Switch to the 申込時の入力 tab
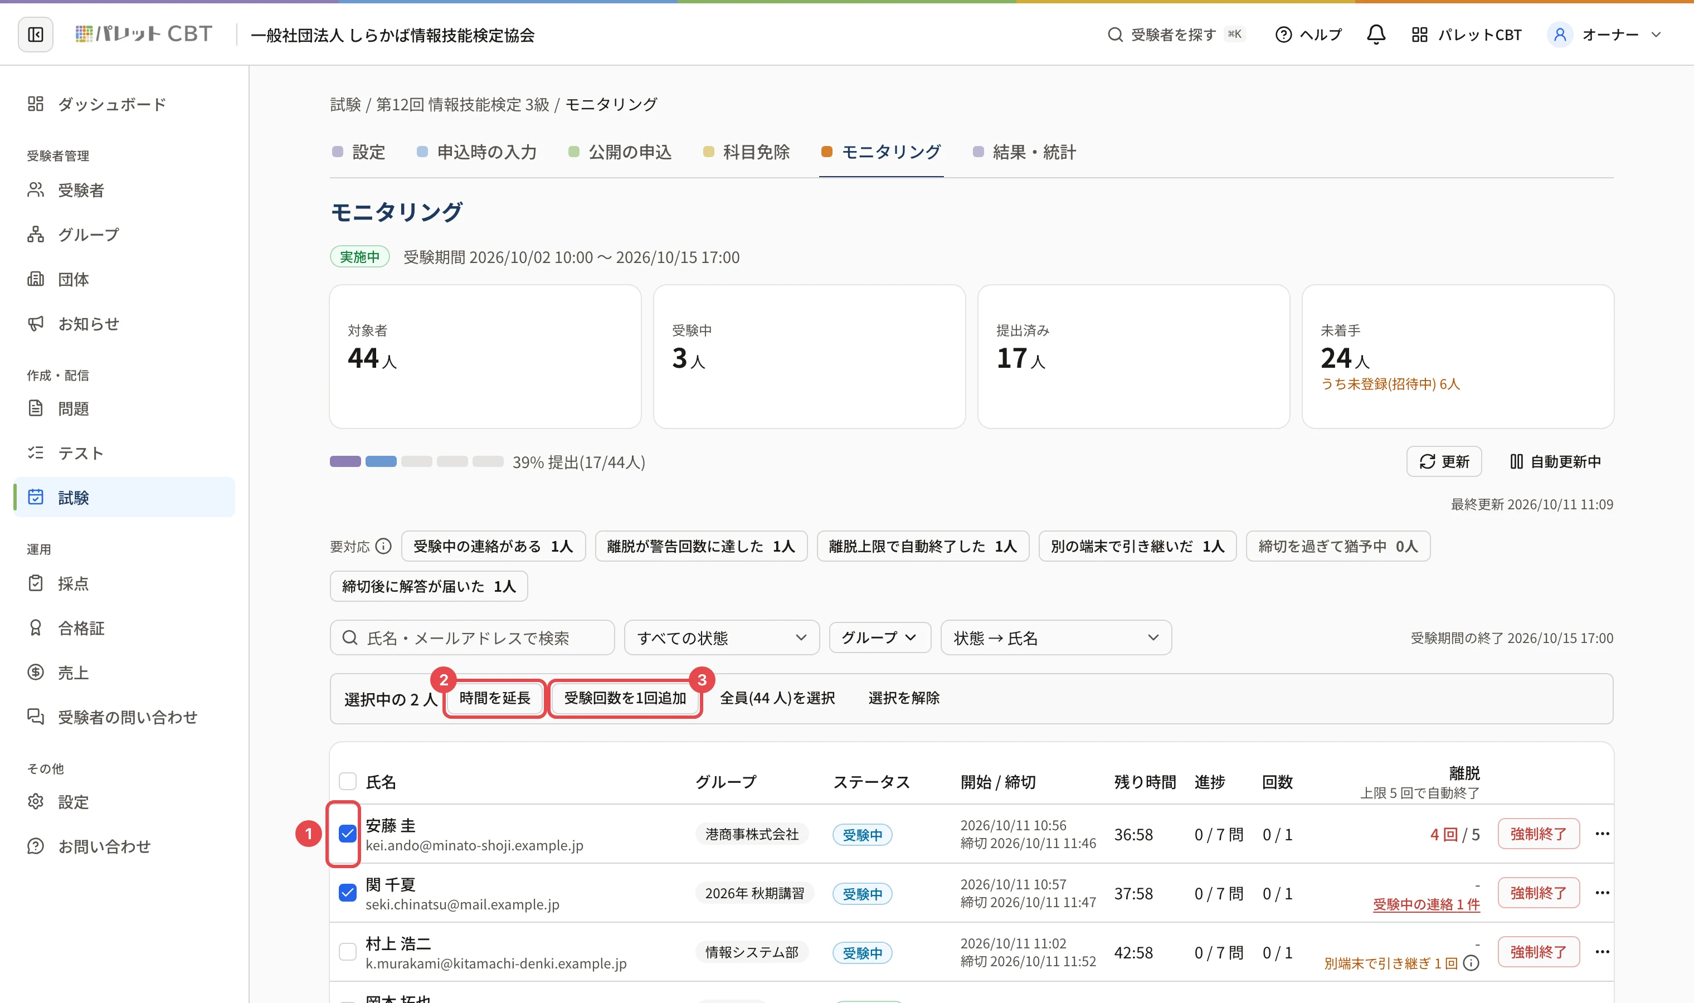Viewport: 1694px width, 1003px height. tap(477, 152)
